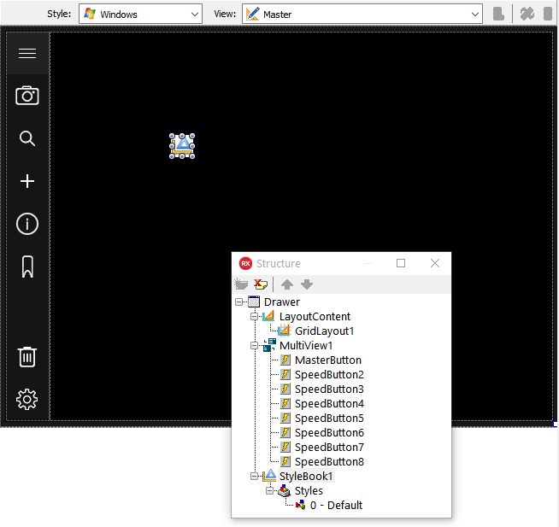This screenshot has height=527, width=559.
Task: Open the View combo box showing Master
Action: (x=362, y=15)
